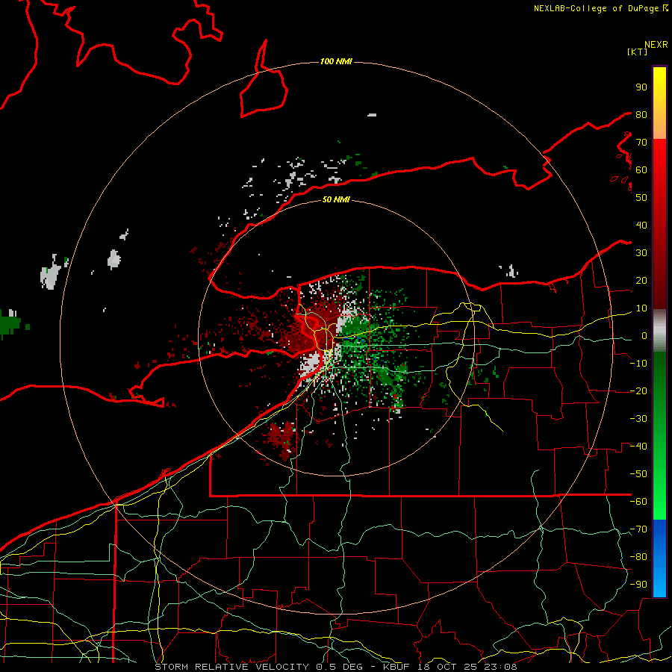Image resolution: width=672 pixels, height=672 pixels.
Task: Click the 70 value on the velocity scale
Action: coord(641,143)
